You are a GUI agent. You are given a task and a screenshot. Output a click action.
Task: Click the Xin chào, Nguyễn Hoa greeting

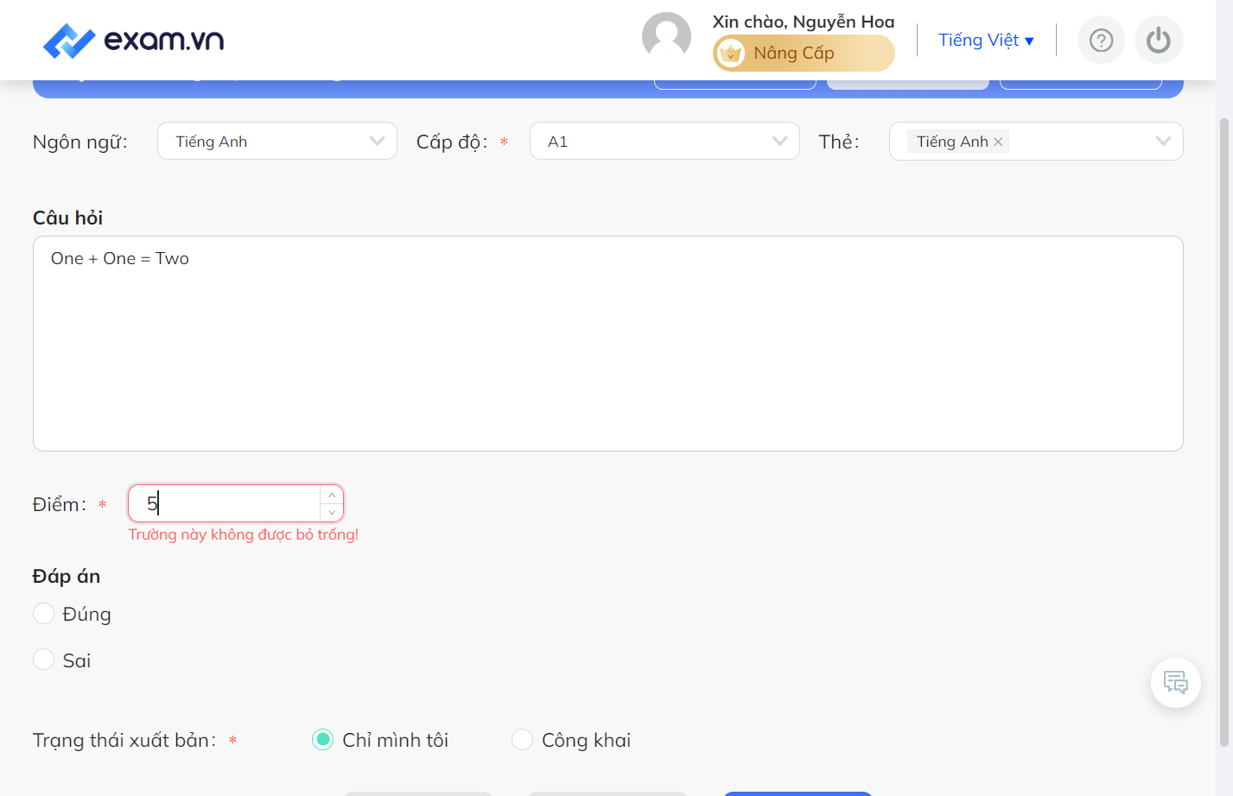click(804, 22)
